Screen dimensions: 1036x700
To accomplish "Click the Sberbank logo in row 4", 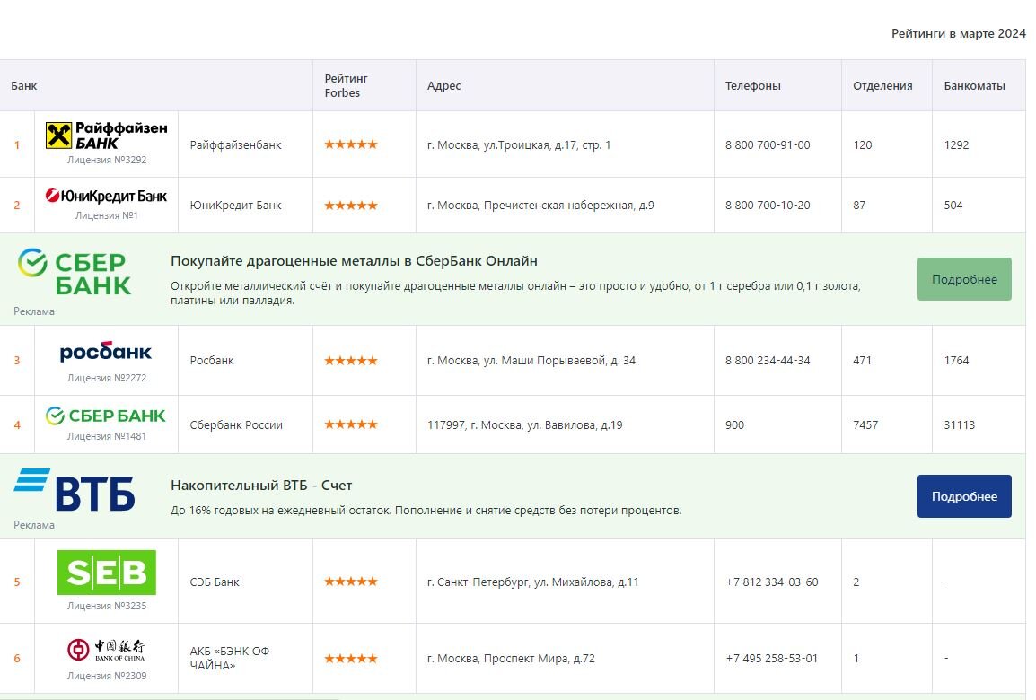I will pos(106,416).
